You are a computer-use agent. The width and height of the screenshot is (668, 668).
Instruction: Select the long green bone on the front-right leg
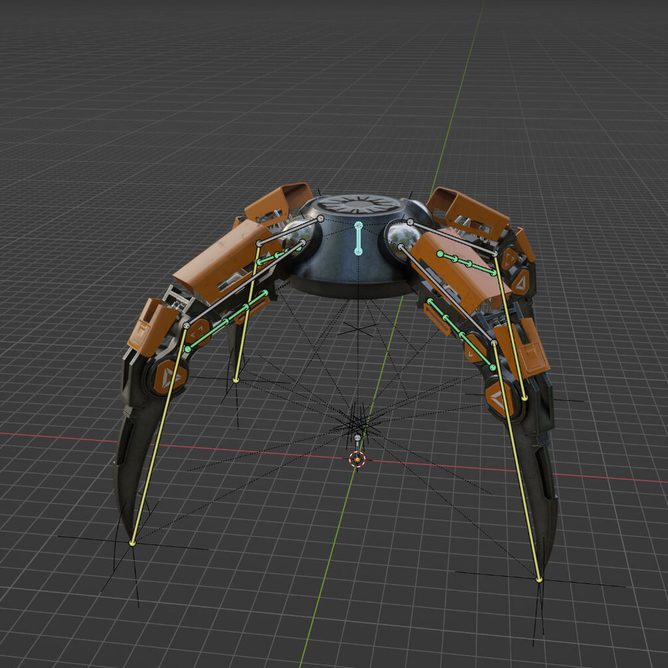coord(461,334)
